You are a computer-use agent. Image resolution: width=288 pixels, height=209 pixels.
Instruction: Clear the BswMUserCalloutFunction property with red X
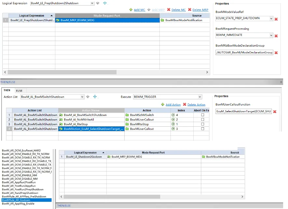point(275,112)
